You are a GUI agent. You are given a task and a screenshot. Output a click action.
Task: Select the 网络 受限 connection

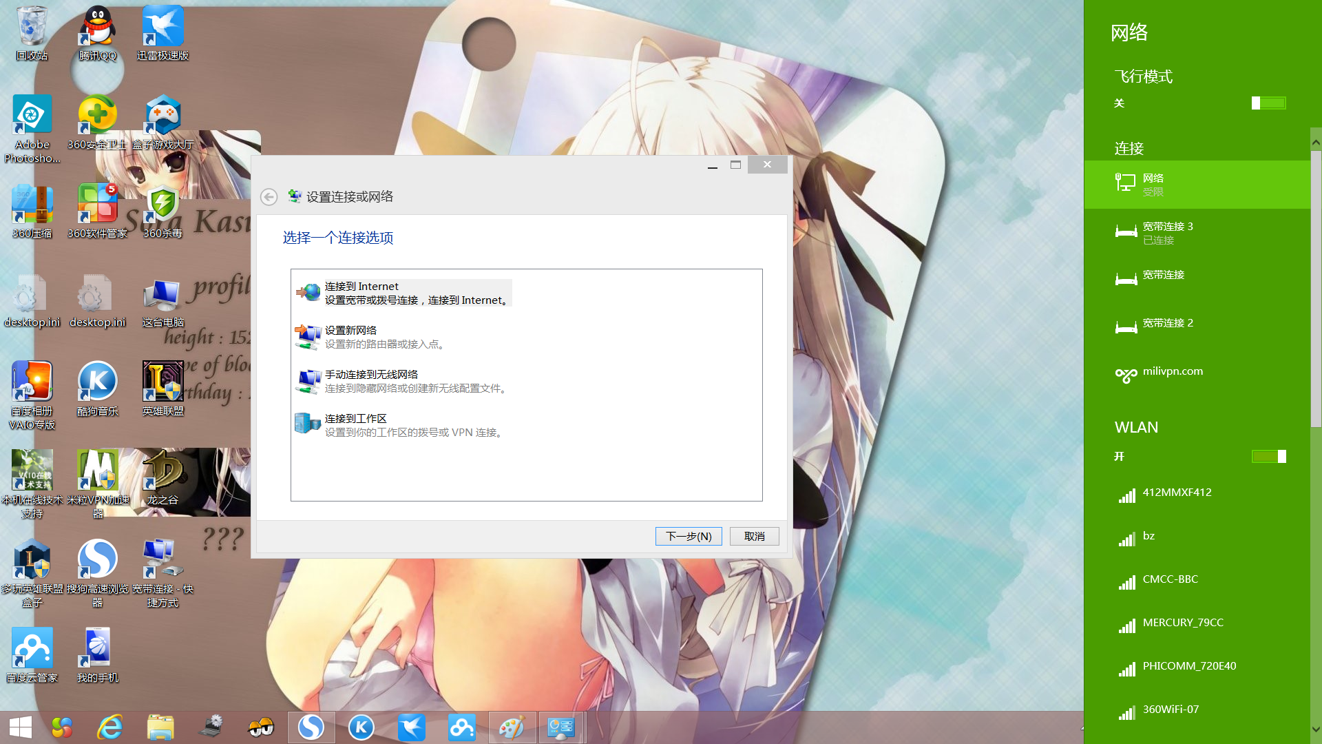pyautogui.click(x=1197, y=185)
